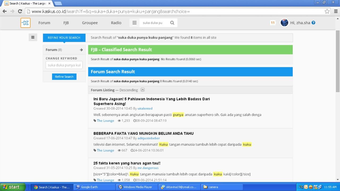The width and height of the screenshot is (340, 191).
Task: Visit user uitalented profile
Action: click(x=145, y=108)
